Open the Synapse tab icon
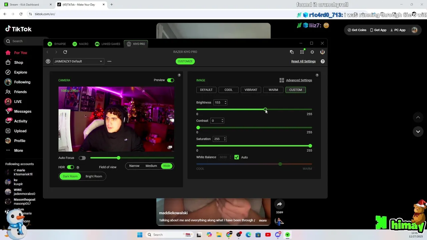Screen dimensions: 427x240 point(50,44)
